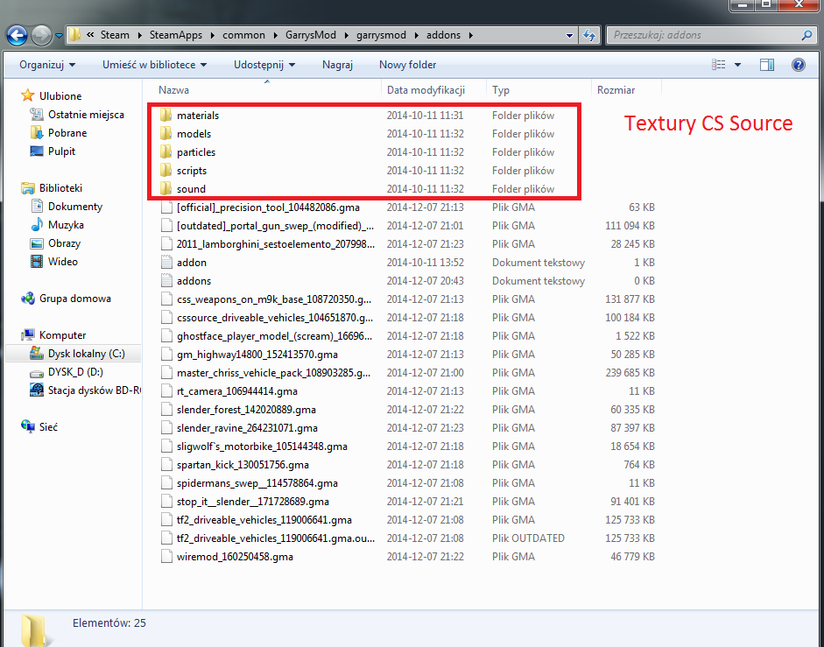The image size is (824, 647).
Task: Select slender_ravine_264231071.gma file name
Action: click(247, 428)
